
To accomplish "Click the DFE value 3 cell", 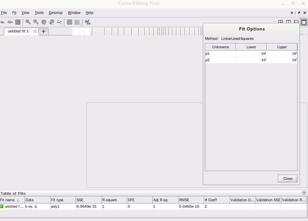I will 140,206.
